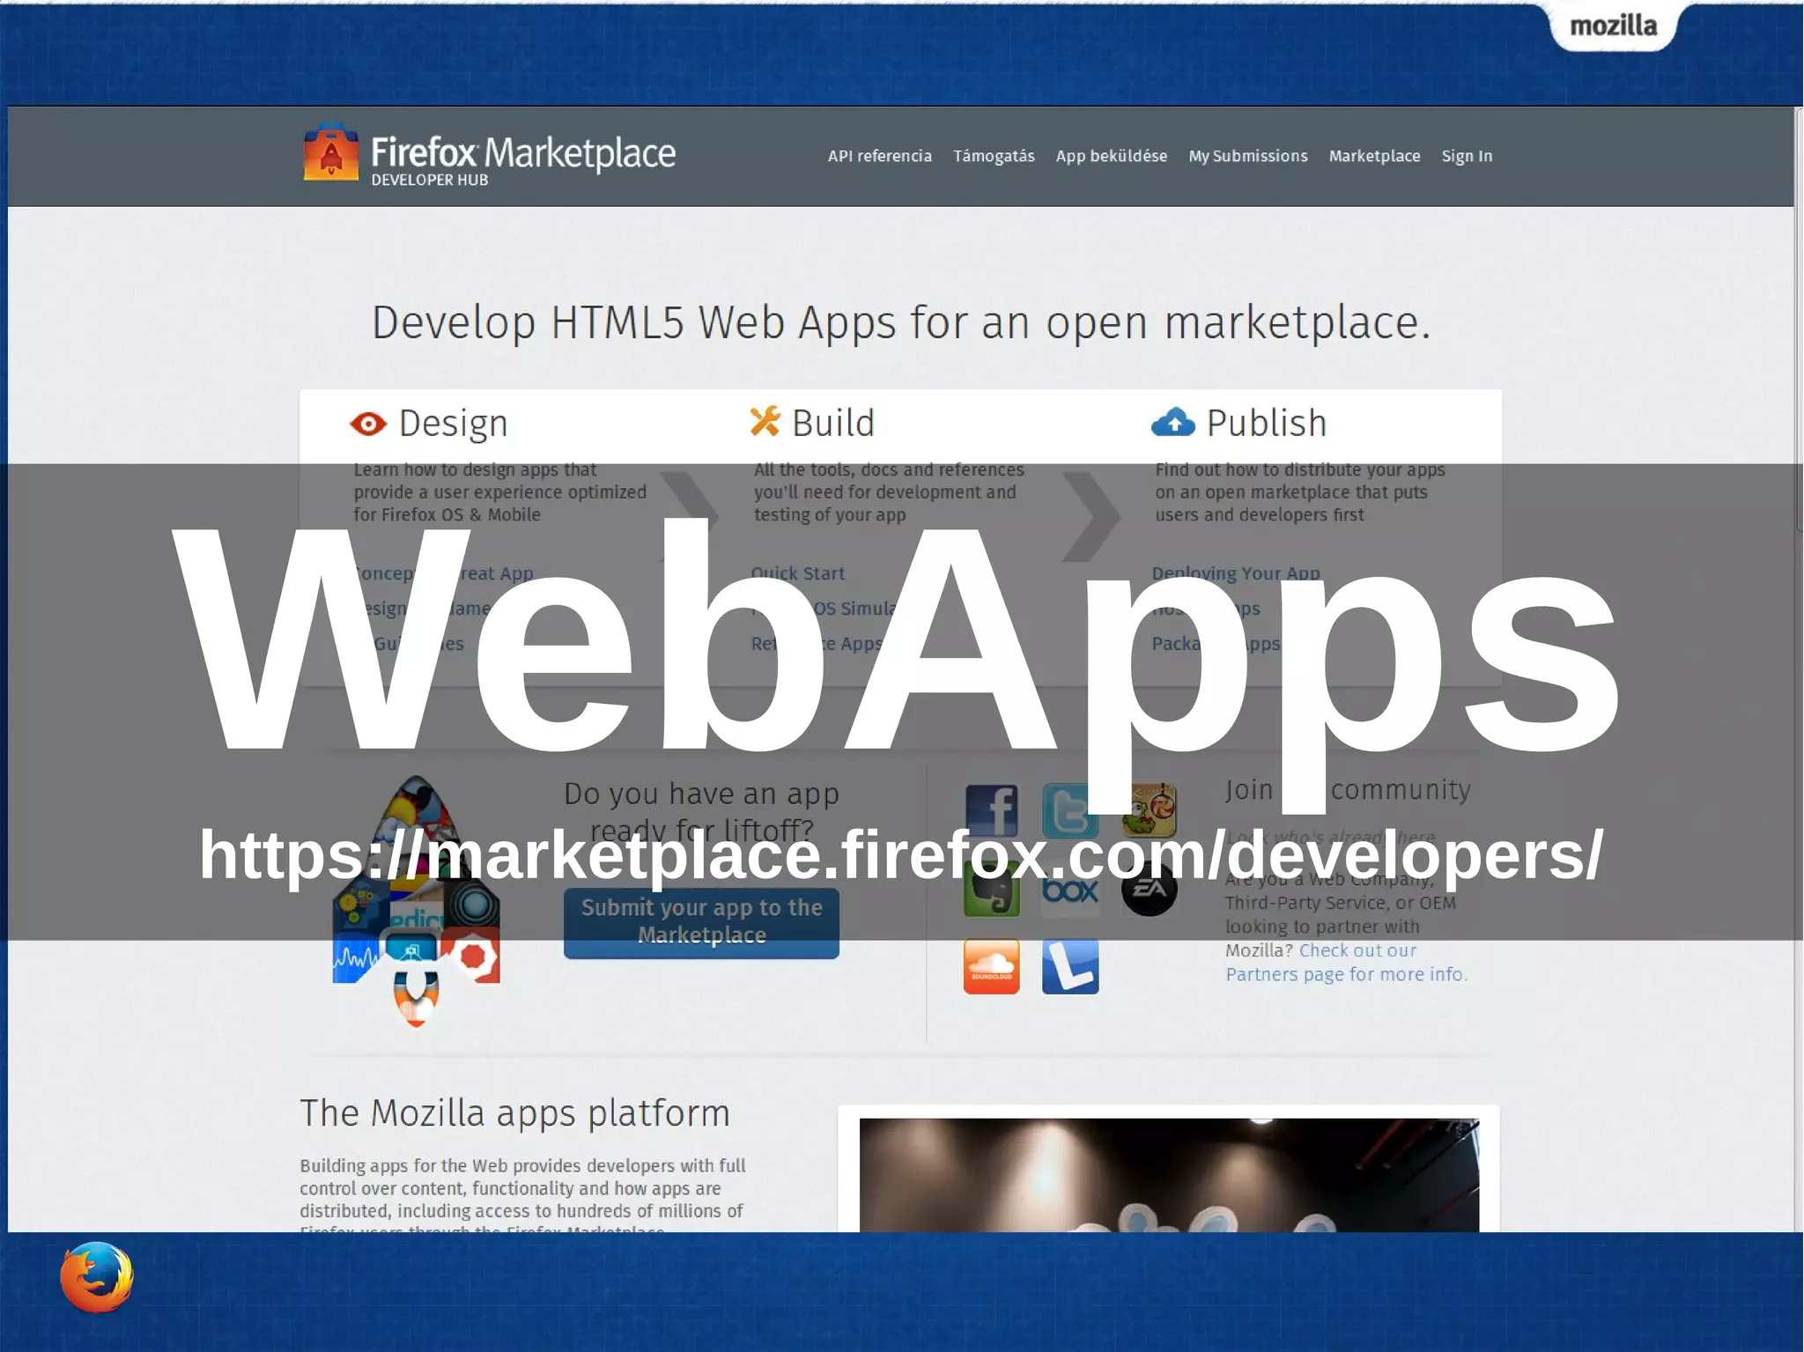Click the red eye Design icon

pyautogui.click(x=368, y=424)
